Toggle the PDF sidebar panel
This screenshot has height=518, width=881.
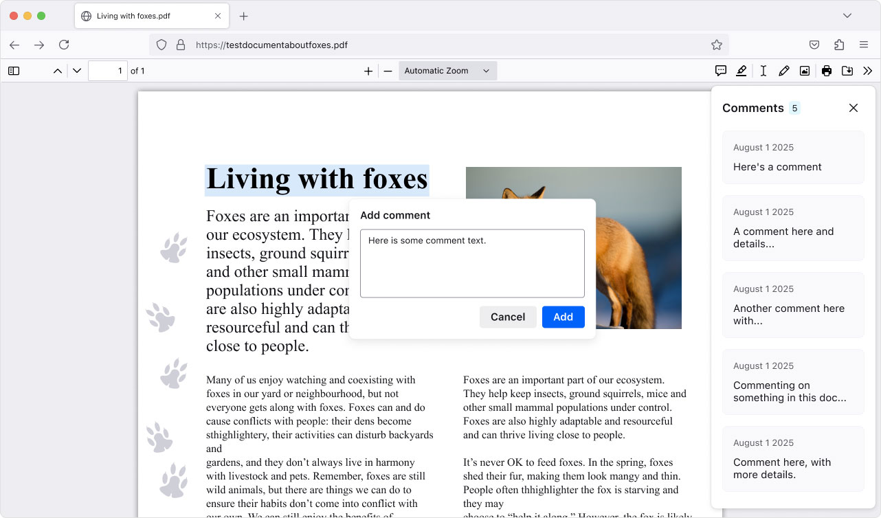point(14,70)
